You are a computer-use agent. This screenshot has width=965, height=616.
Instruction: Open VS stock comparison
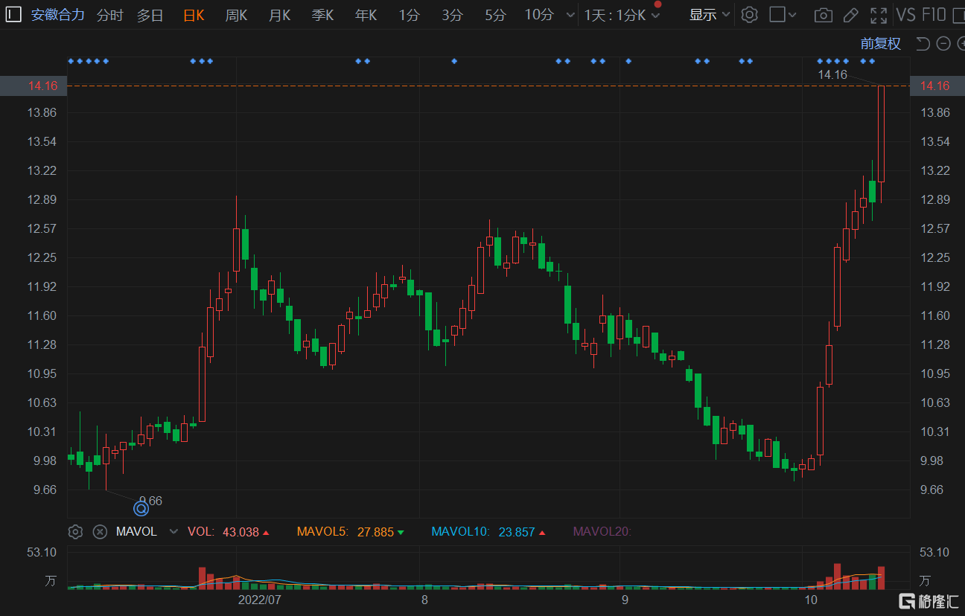(905, 15)
